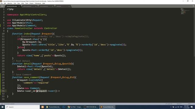The image size is (195, 109).
Task: Close the HomeController.php tab
Action: [19, 6]
